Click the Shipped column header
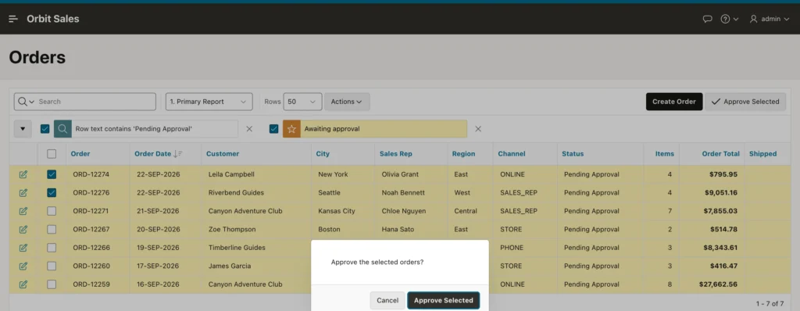The height and width of the screenshot is (311, 800). tap(762, 154)
